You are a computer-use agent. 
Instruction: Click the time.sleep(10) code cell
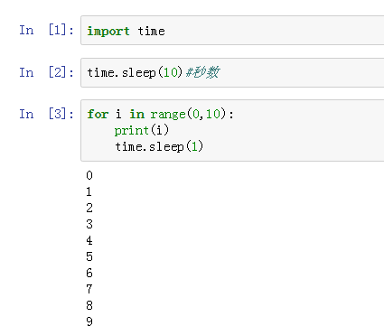(x=232, y=72)
